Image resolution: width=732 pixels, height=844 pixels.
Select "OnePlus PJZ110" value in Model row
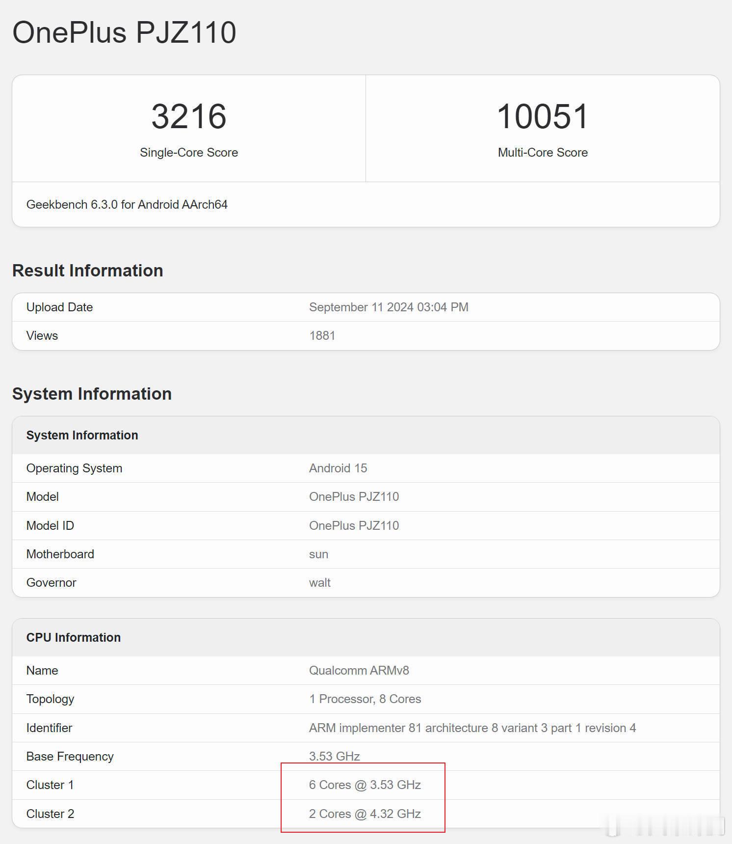pos(354,496)
